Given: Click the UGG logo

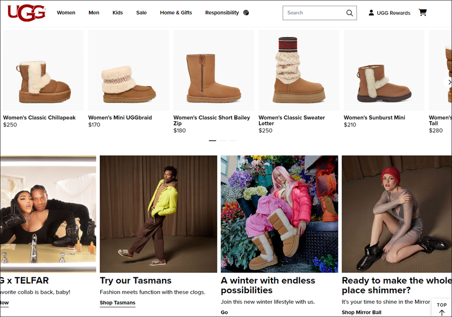Looking at the screenshot, I should (x=26, y=13).
